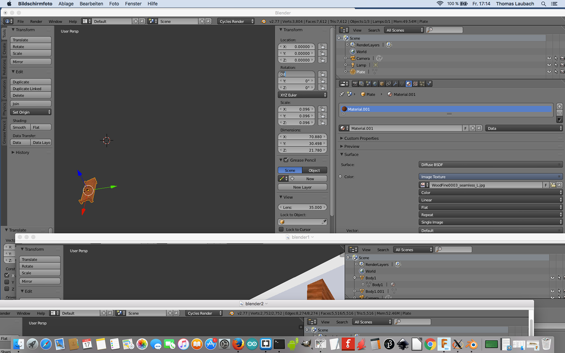Click the Plate cube icon in breadcrumb
The width and height of the screenshot is (565, 353).
(x=363, y=94)
